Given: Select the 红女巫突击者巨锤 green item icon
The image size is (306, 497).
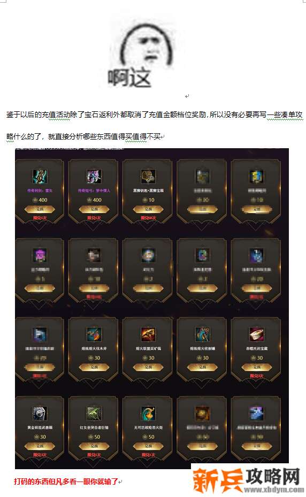Looking at the screenshot, I should pos(94,414).
